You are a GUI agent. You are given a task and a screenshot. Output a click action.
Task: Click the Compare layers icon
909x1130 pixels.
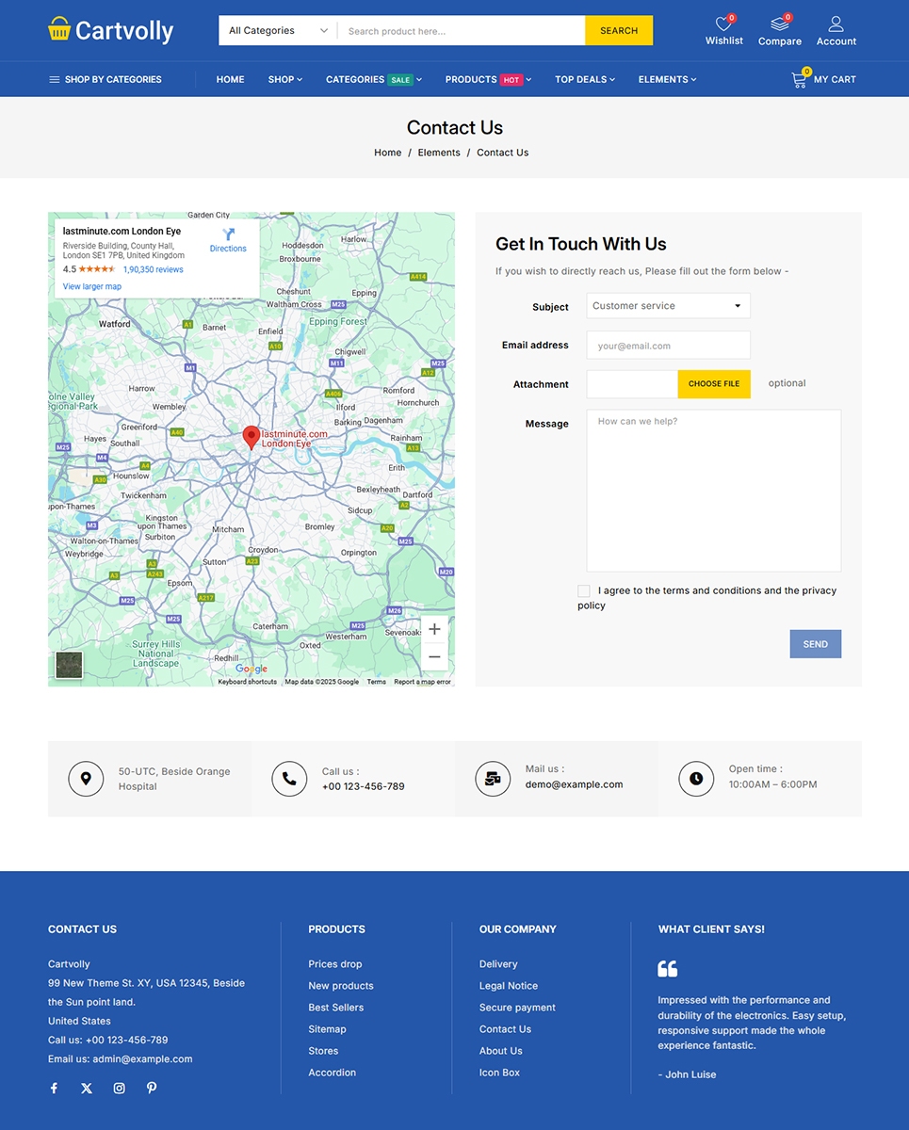(779, 24)
